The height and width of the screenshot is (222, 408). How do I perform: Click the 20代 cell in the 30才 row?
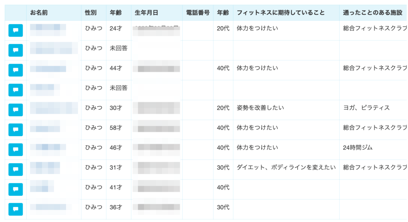tap(223, 108)
